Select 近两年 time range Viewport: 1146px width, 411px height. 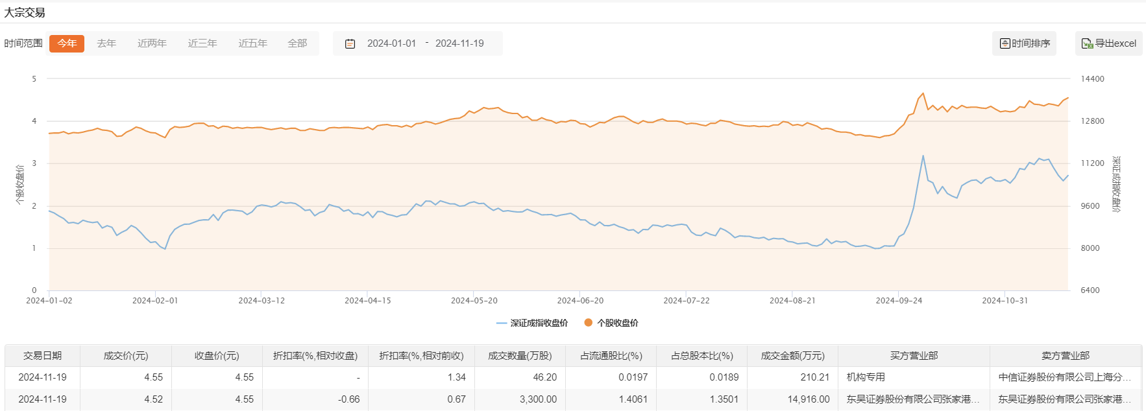pyautogui.click(x=152, y=43)
